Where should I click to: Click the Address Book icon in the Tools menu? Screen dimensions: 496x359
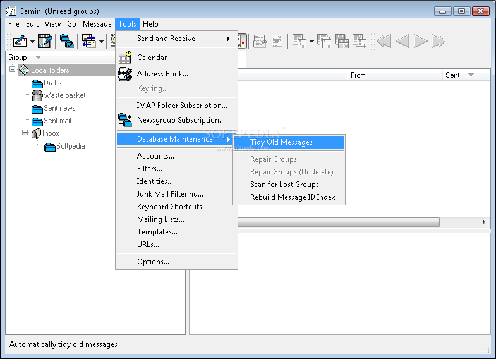coord(125,74)
